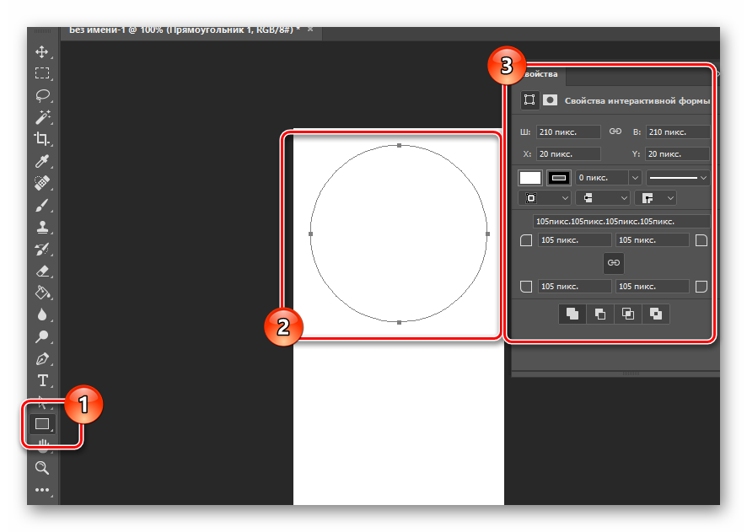
Task: Click the white fill color swatch
Action: click(x=530, y=178)
